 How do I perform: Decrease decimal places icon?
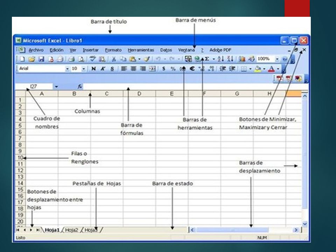click(x=211, y=69)
